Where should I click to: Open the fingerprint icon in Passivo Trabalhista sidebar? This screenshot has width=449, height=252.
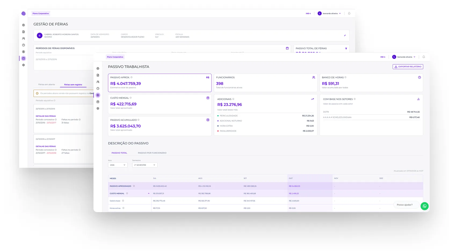[x=98, y=69]
